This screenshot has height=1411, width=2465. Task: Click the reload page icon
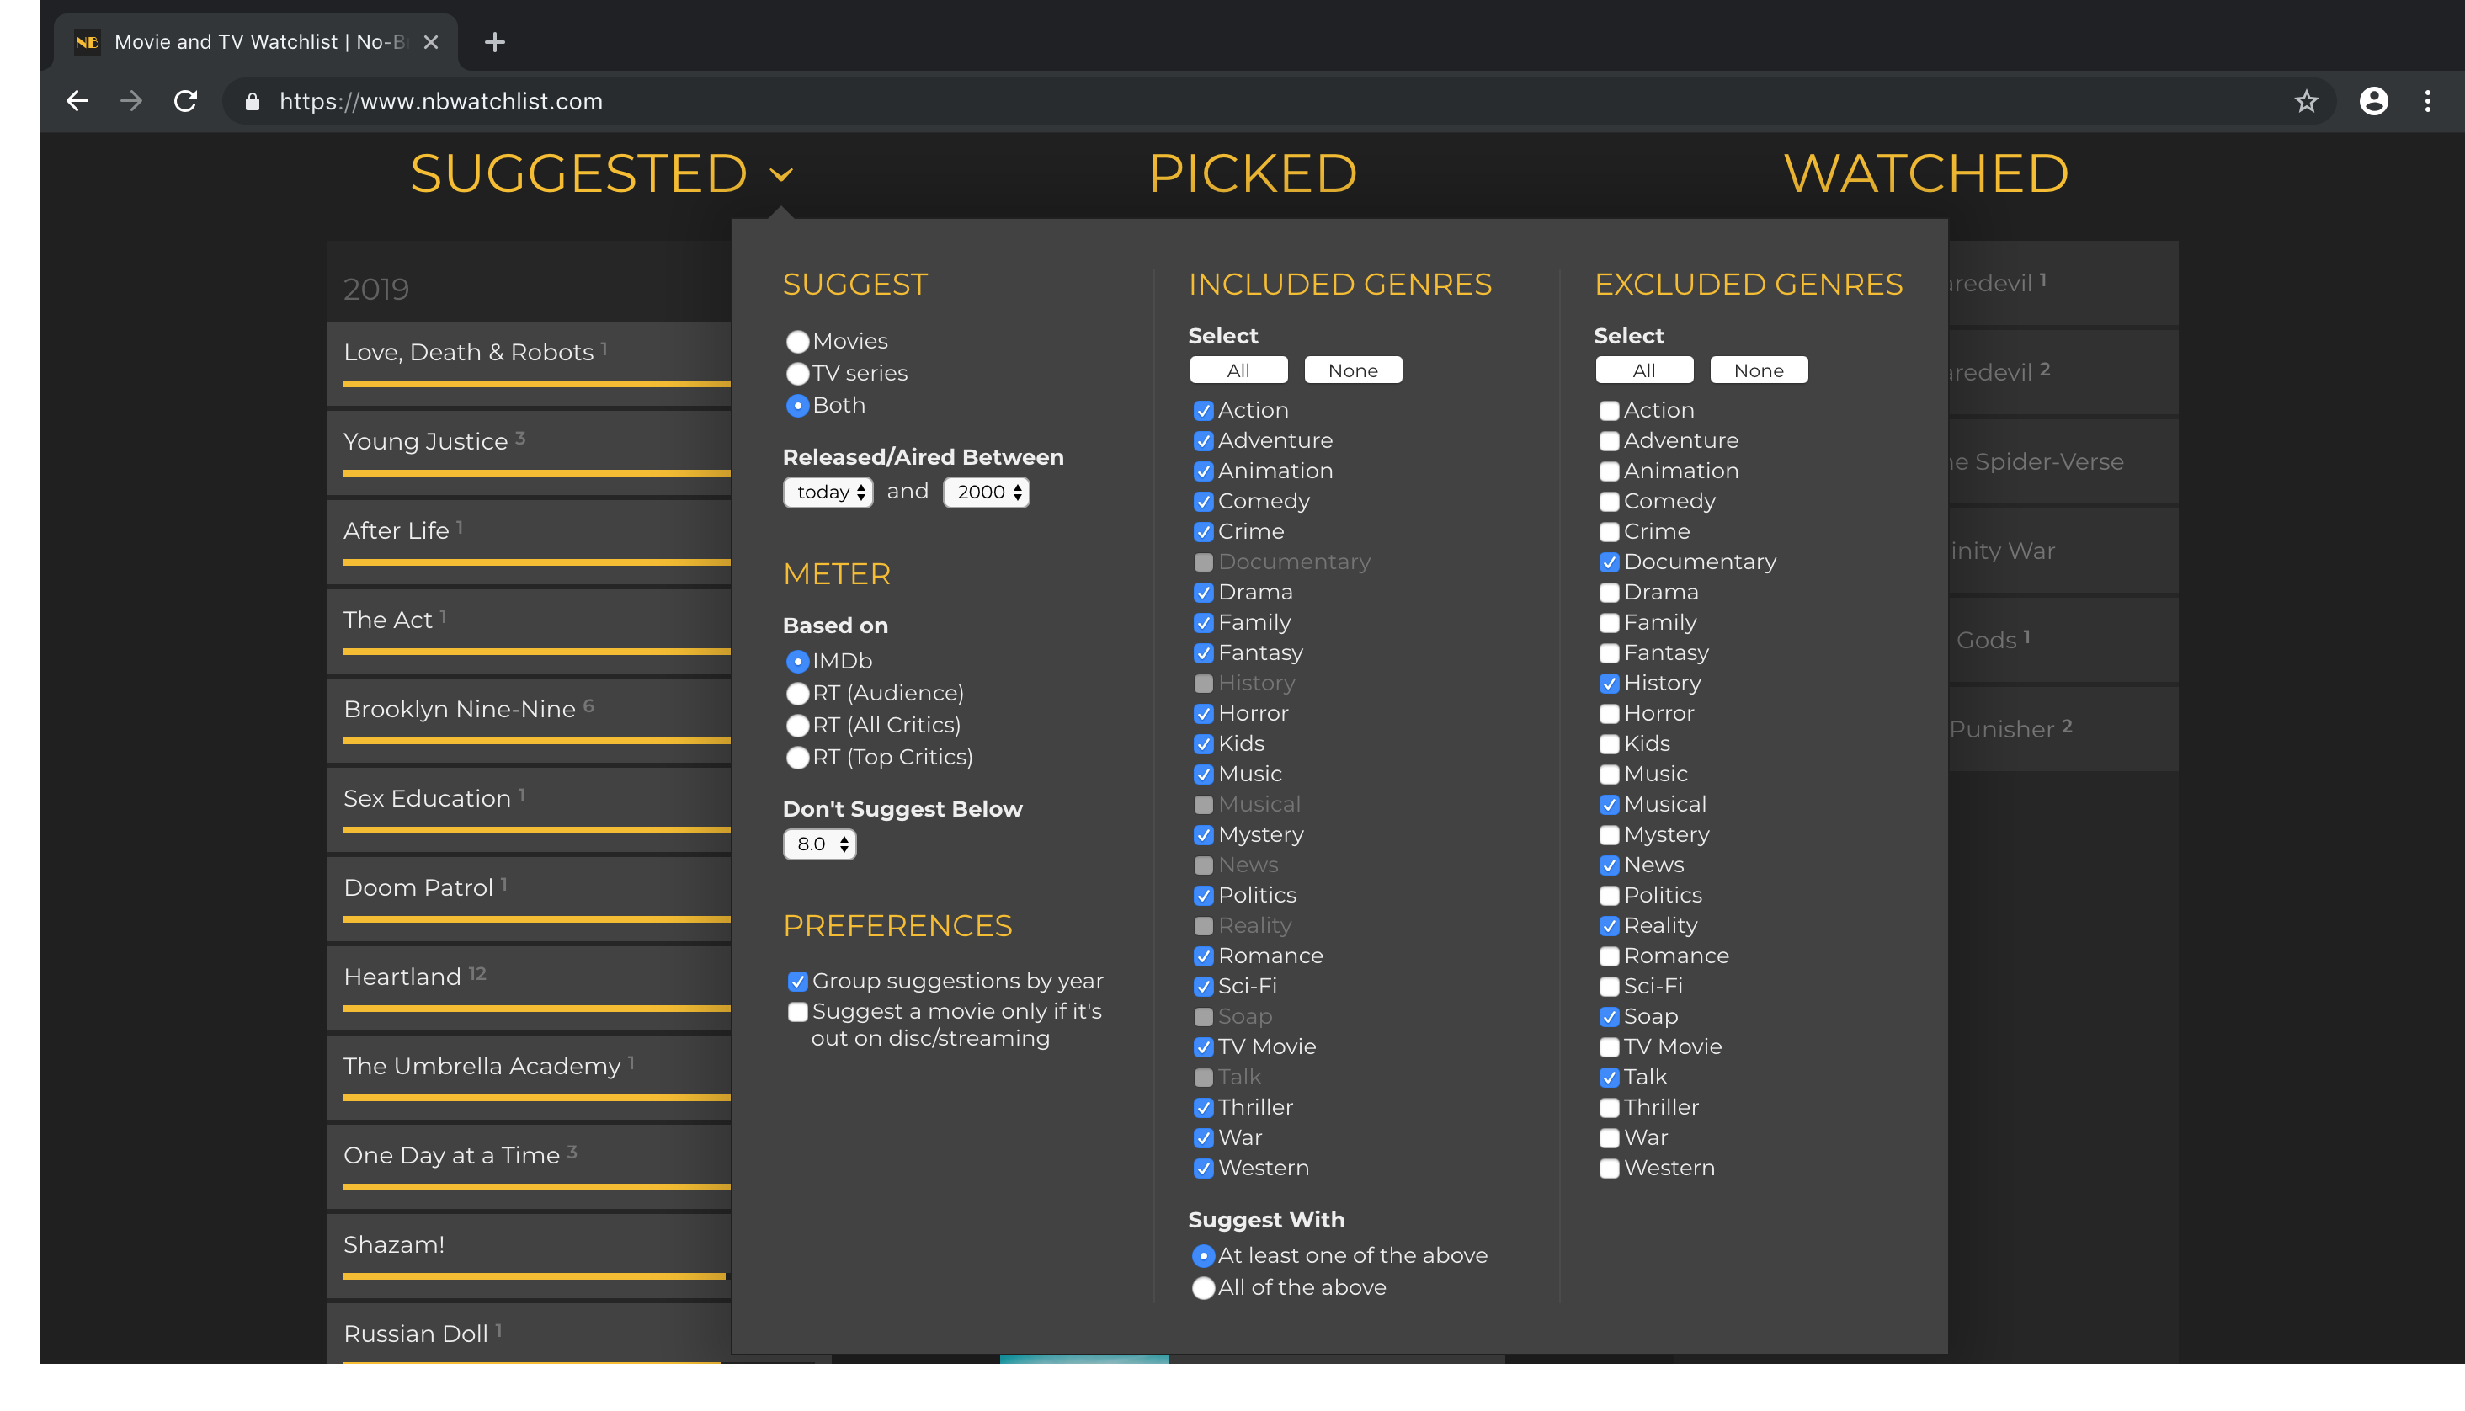186,101
